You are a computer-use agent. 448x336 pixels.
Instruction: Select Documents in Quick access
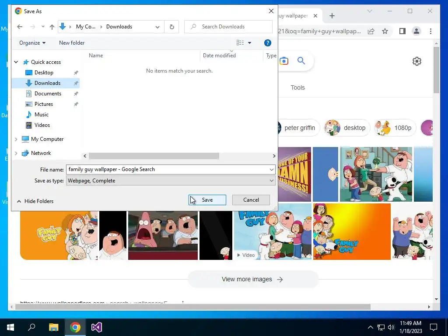pyautogui.click(x=48, y=94)
